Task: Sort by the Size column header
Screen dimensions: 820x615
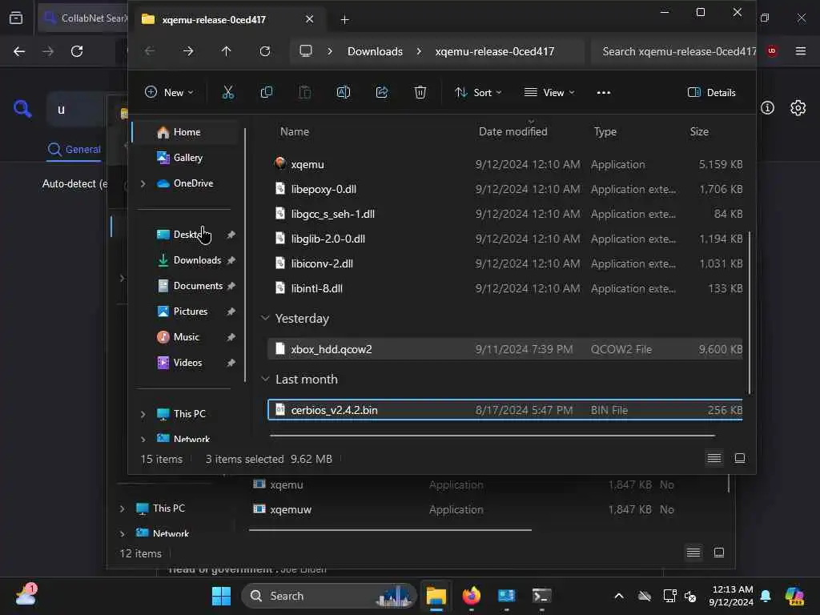Action: pos(698,132)
